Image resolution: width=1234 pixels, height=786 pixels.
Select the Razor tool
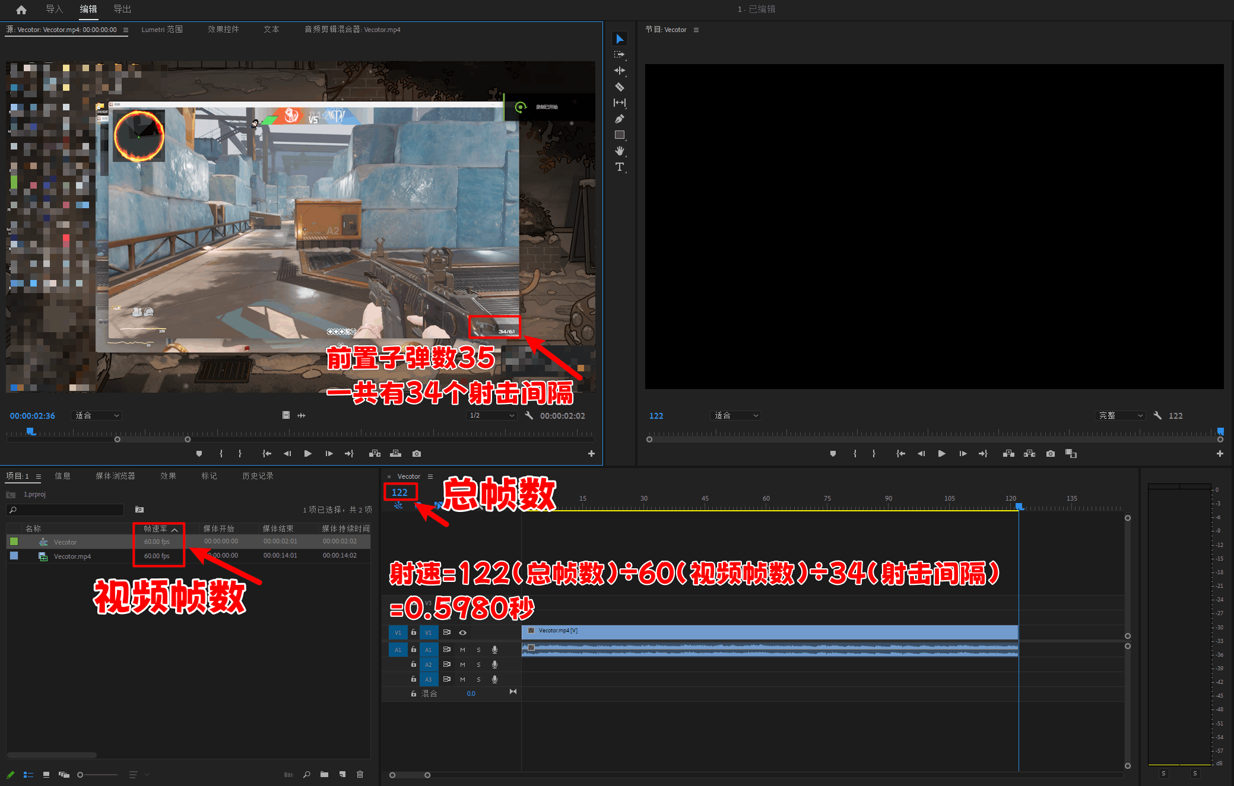click(x=620, y=87)
